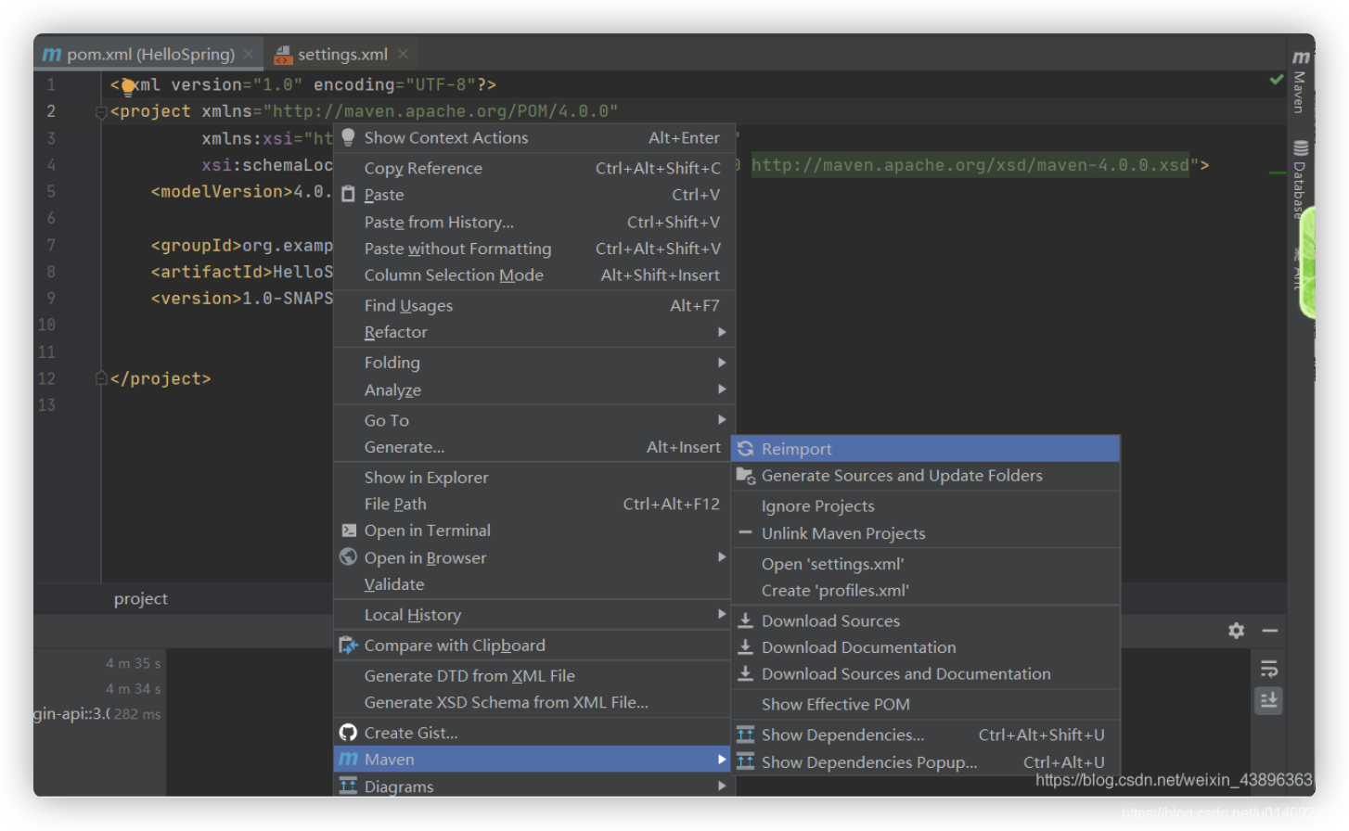Close the settings.xml tab
1349x831 pixels.
pyautogui.click(x=403, y=55)
